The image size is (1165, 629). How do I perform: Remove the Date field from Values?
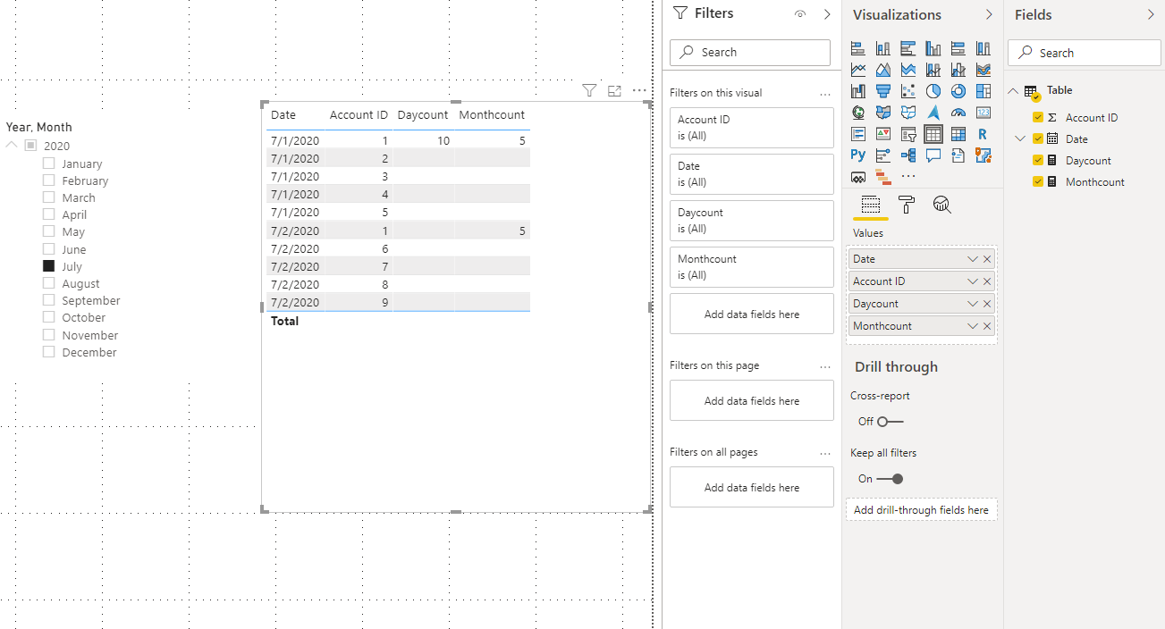click(987, 258)
